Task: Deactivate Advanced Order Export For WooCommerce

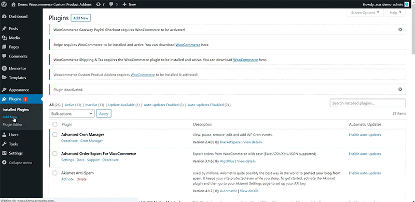Action: coord(110,160)
